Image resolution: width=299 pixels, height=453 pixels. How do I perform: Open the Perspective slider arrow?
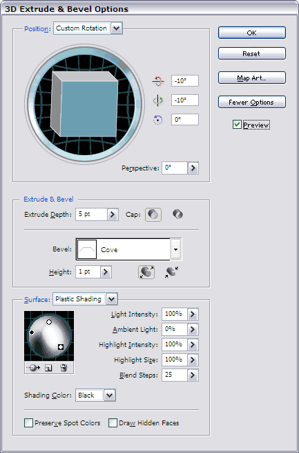[193, 168]
